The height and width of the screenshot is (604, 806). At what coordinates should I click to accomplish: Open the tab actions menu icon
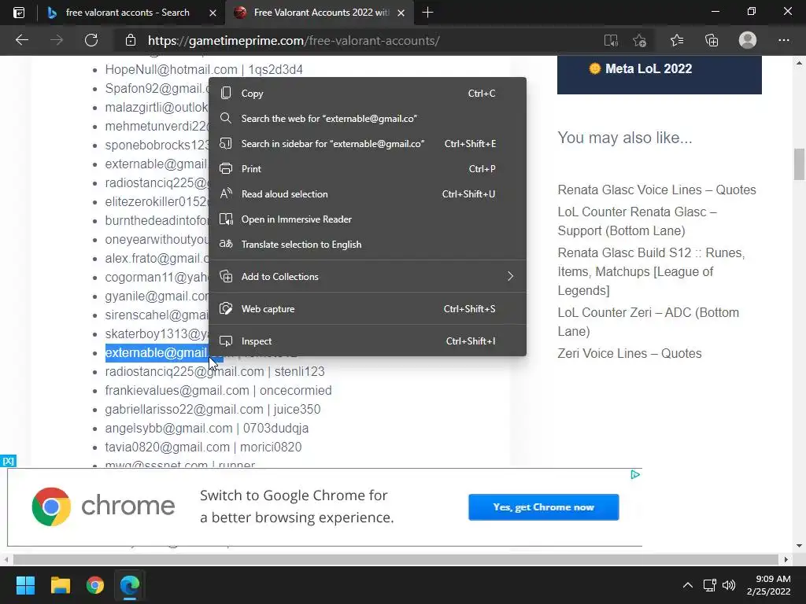point(19,13)
